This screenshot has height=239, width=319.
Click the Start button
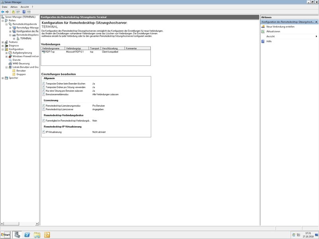click(5, 235)
